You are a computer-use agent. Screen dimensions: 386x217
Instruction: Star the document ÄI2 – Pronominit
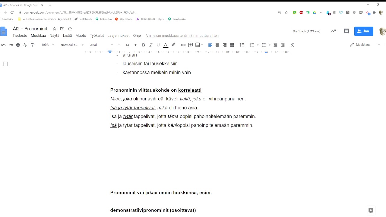tap(55, 29)
